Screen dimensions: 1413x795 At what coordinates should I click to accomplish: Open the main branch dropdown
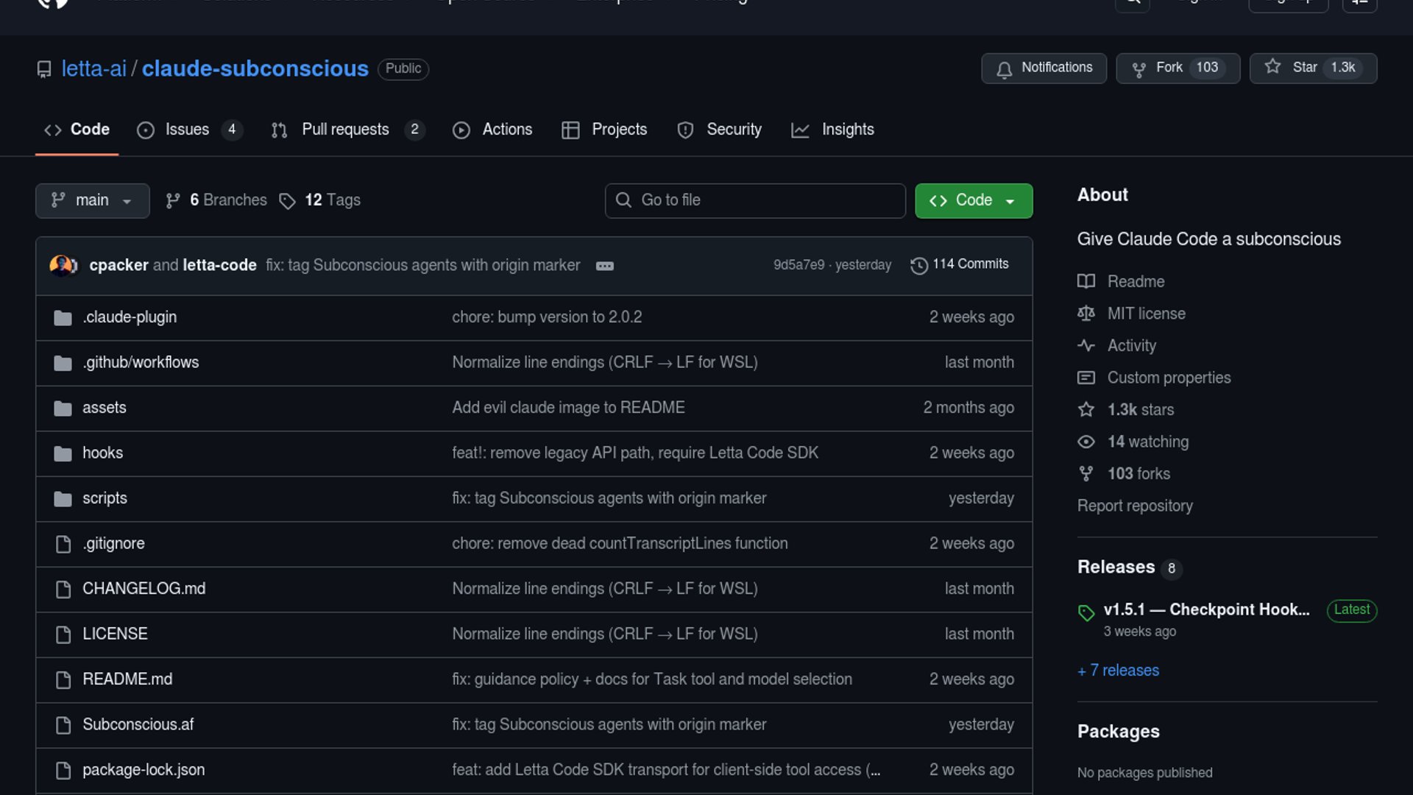92,200
